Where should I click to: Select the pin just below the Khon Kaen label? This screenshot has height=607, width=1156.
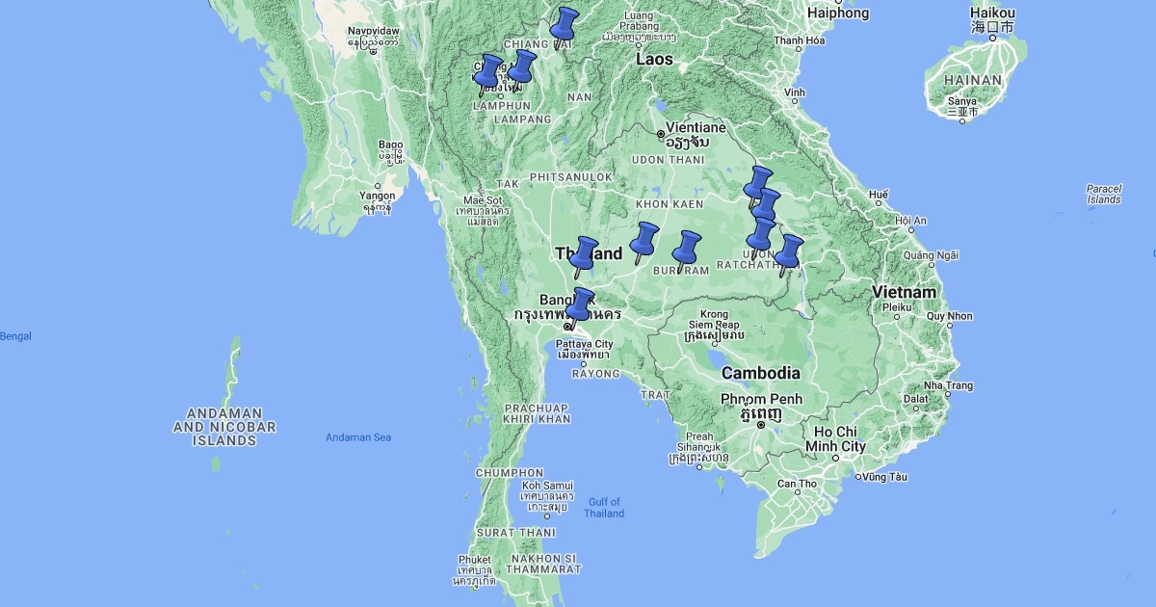coord(643,241)
